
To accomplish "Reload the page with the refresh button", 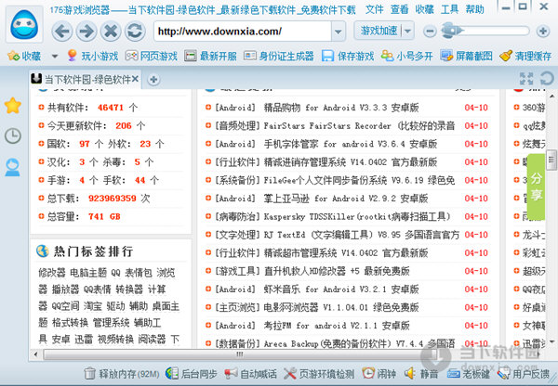I will tap(135, 32).
